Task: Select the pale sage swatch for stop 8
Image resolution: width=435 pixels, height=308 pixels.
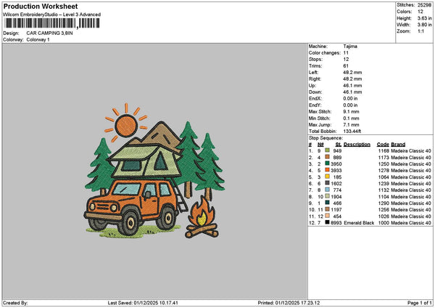Action: pos(328,196)
